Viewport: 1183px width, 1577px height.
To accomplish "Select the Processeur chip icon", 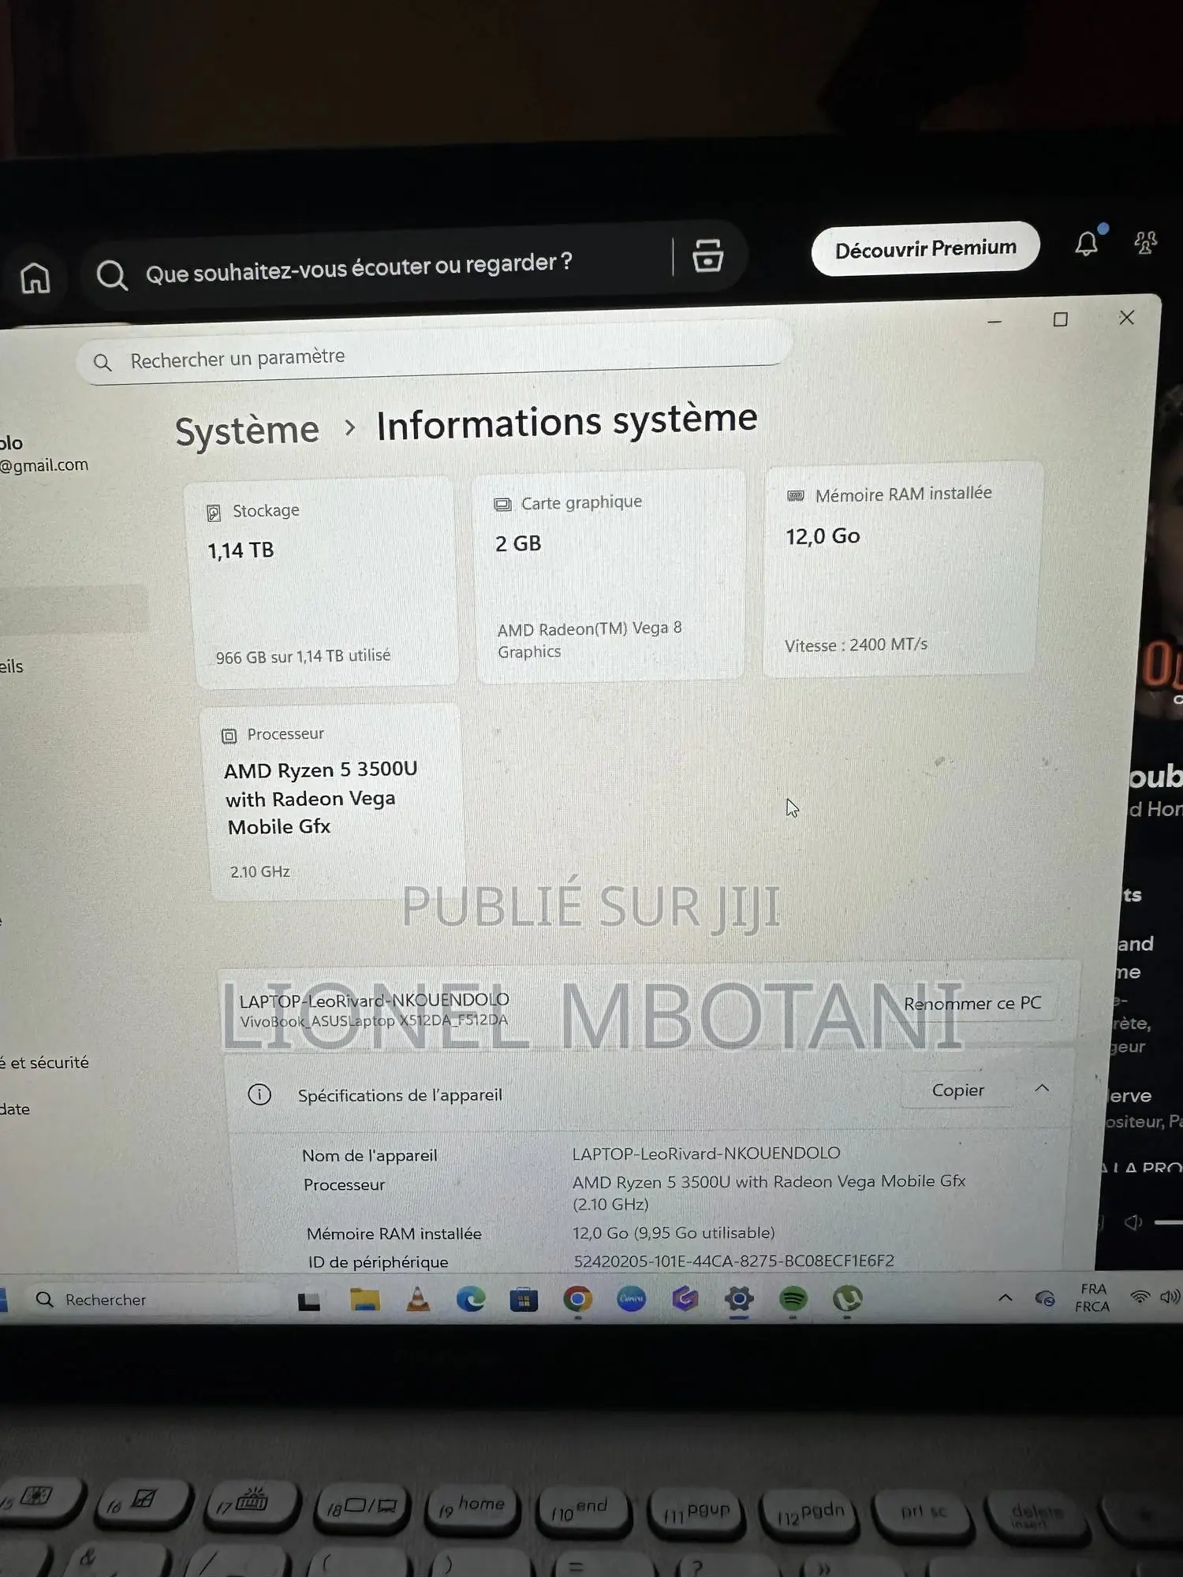I will coord(229,736).
